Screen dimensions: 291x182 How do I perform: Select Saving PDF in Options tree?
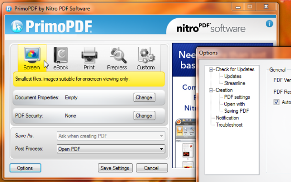tap(236, 111)
